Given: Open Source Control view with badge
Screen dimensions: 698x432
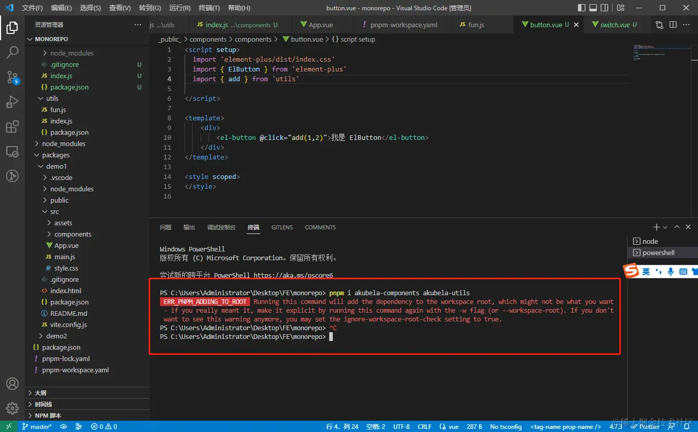Looking at the screenshot, I should [12, 77].
